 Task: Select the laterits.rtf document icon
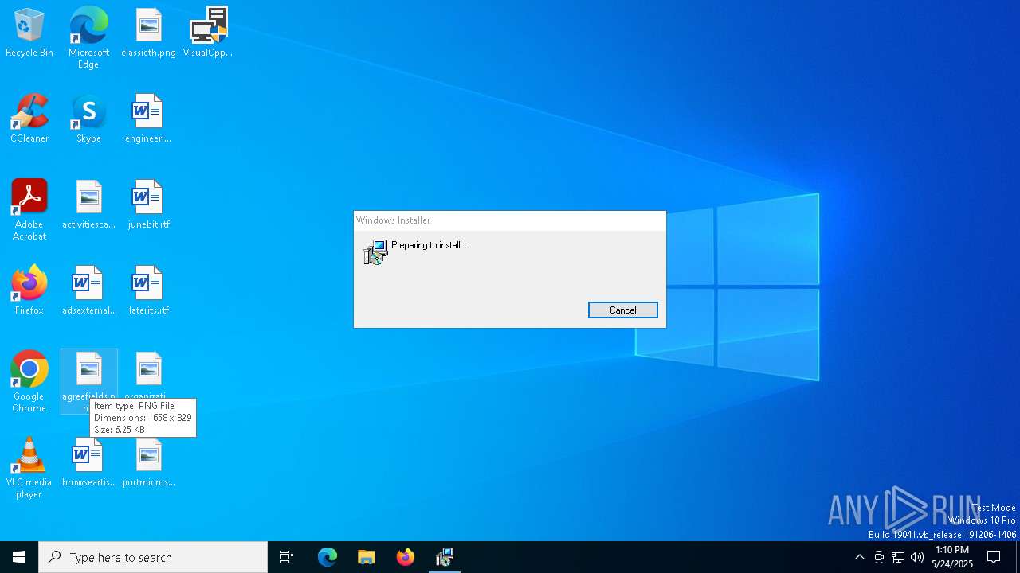point(148,291)
